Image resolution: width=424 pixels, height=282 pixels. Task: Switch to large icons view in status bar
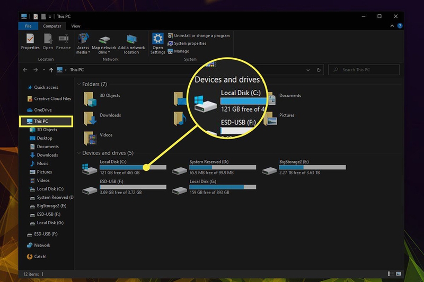click(x=399, y=274)
